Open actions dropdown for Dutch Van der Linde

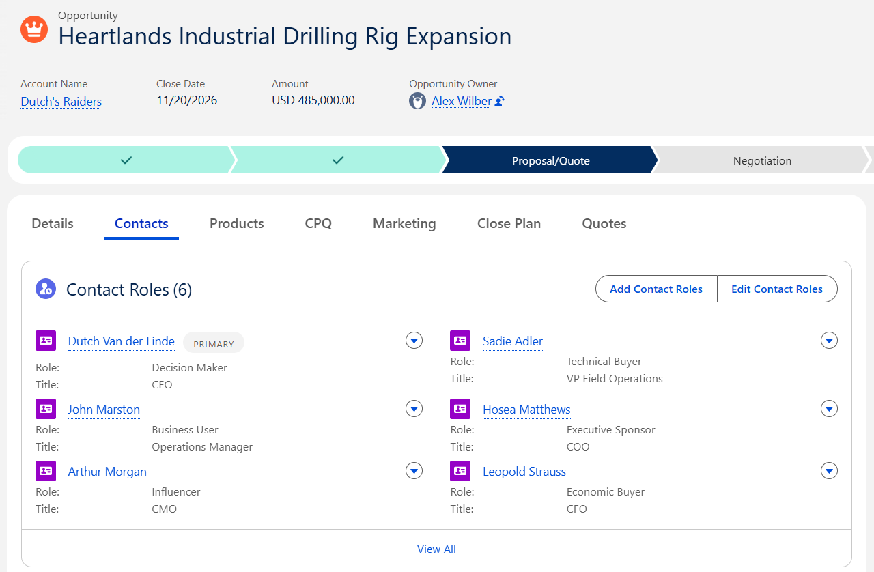(x=414, y=340)
